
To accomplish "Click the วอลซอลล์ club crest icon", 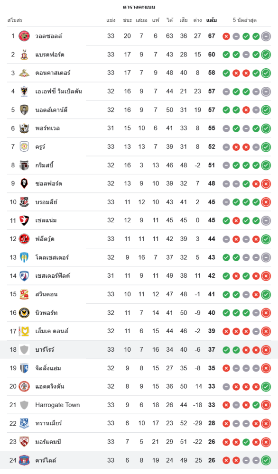I will [24, 36].
